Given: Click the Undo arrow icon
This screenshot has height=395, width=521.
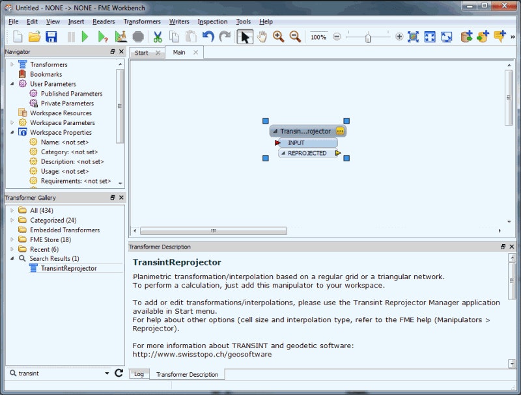Looking at the screenshot, I should [x=208, y=37].
